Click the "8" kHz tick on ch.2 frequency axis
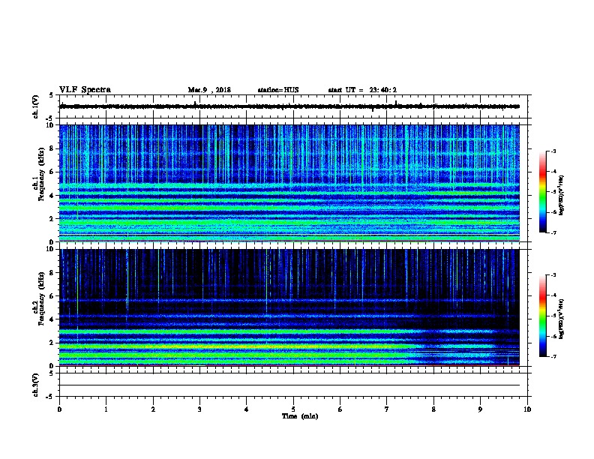Screen dimensions: 594x459 [x=52, y=273]
